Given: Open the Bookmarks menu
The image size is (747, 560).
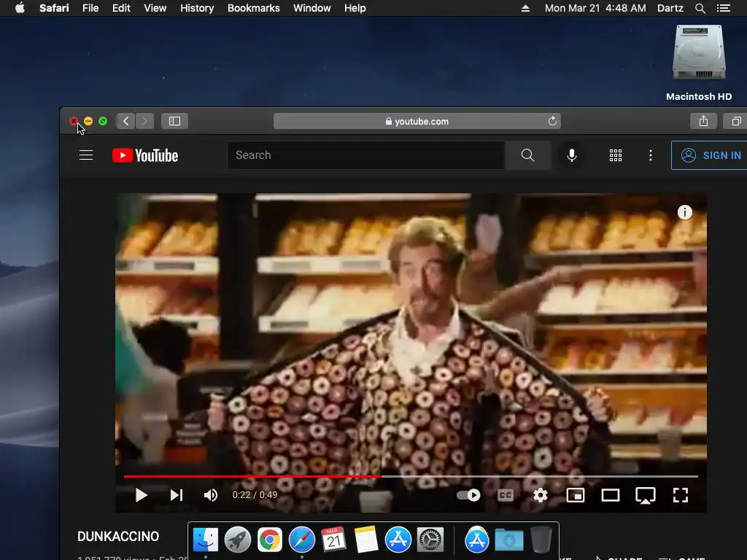Looking at the screenshot, I should tap(253, 8).
